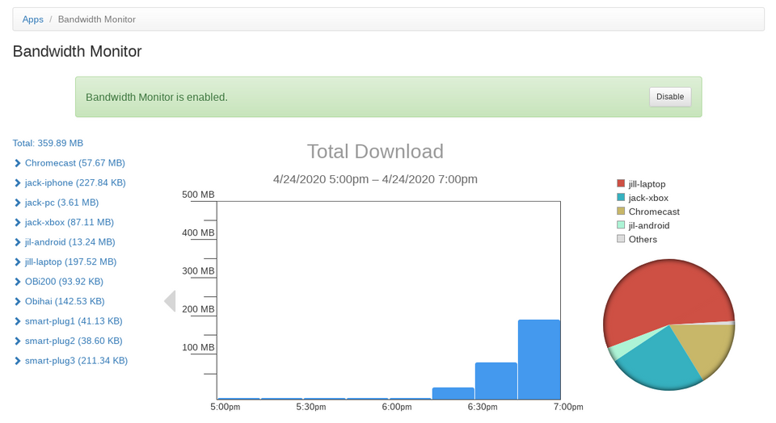Click the bar starting at 6:30pm
776x423 pixels.
pyautogui.click(x=496, y=381)
